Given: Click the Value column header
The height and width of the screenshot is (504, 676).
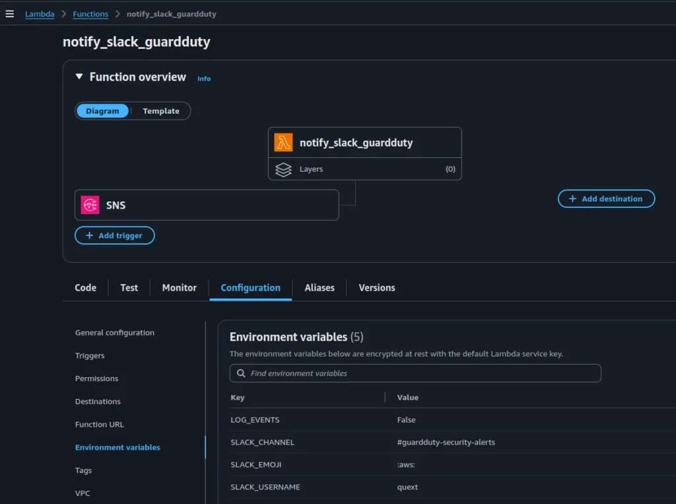Looking at the screenshot, I should [408, 398].
